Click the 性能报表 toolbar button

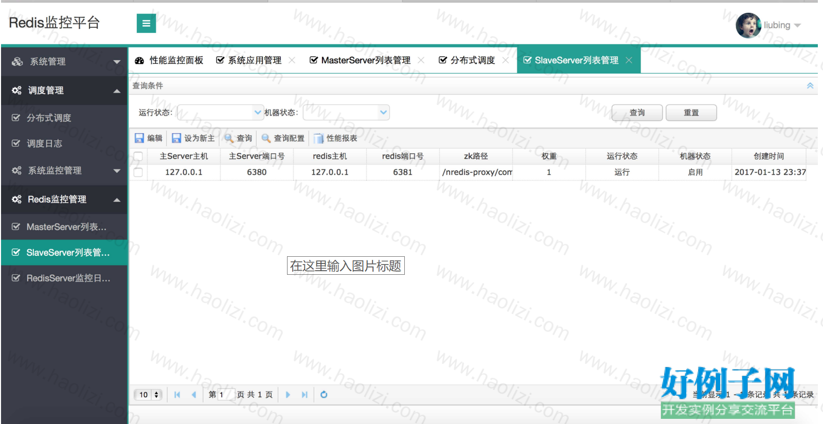335,138
